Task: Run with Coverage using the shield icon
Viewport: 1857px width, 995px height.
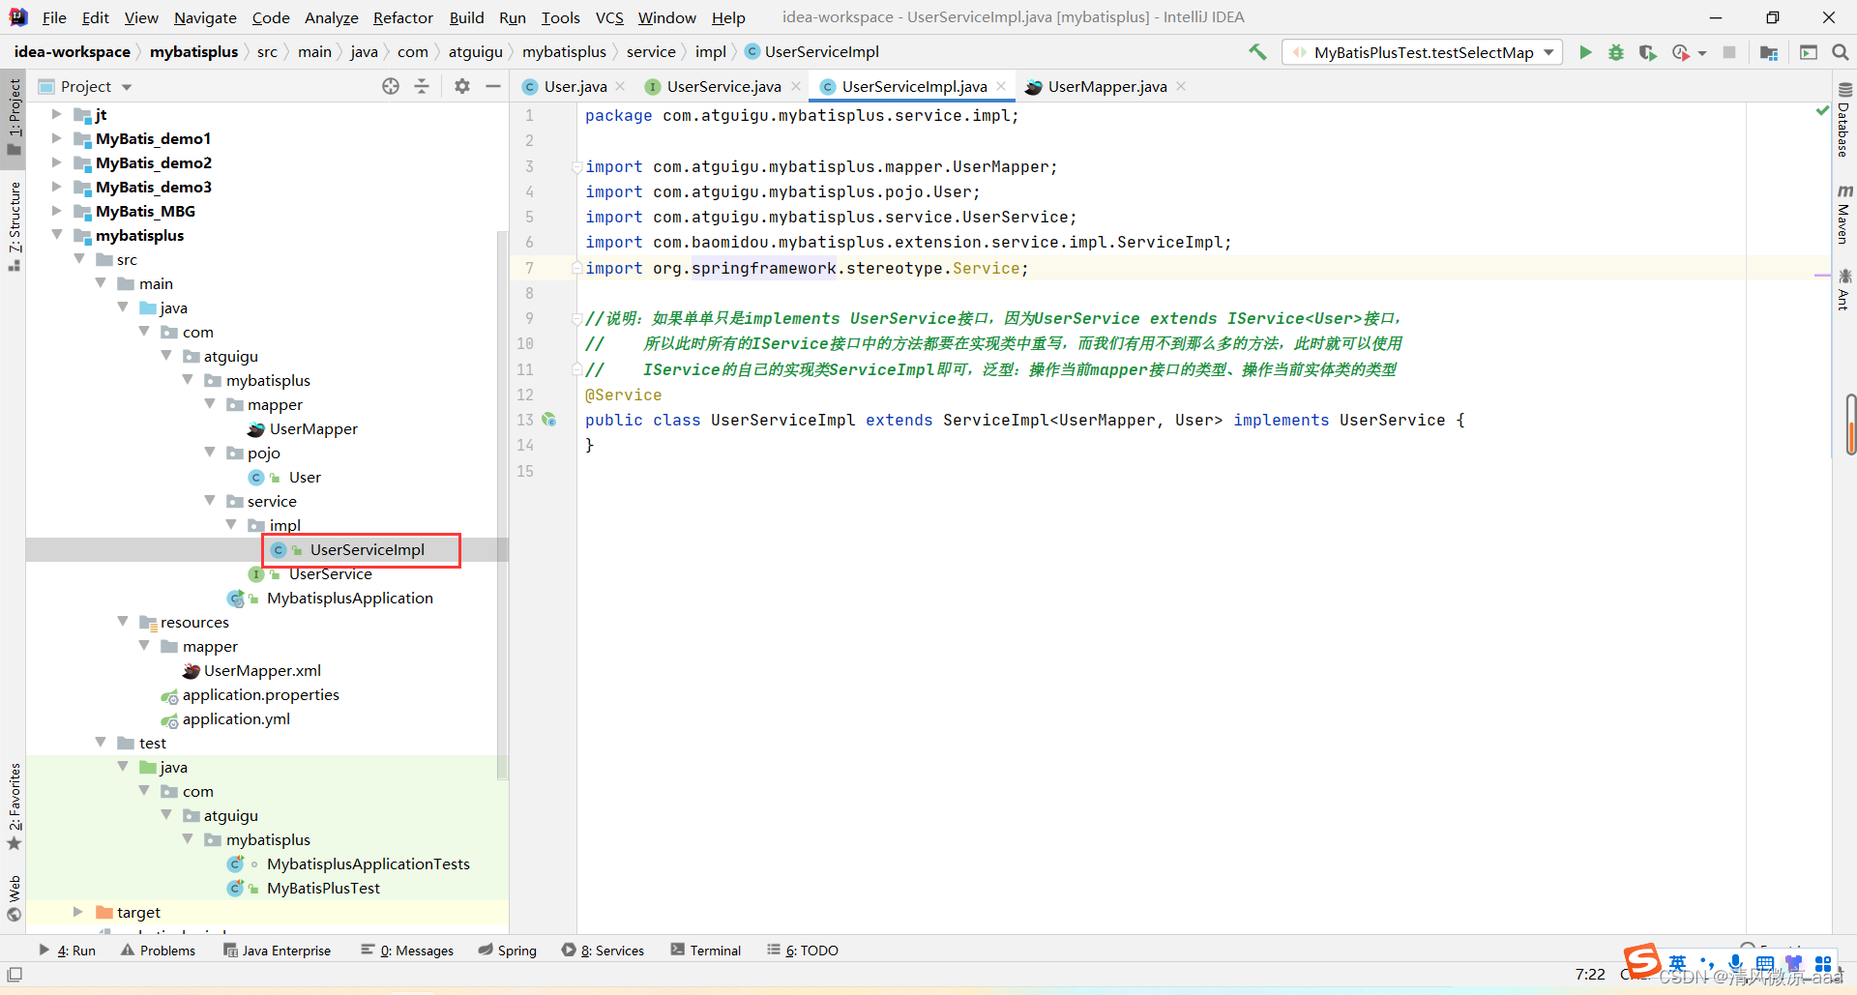Action: [x=1647, y=52]
